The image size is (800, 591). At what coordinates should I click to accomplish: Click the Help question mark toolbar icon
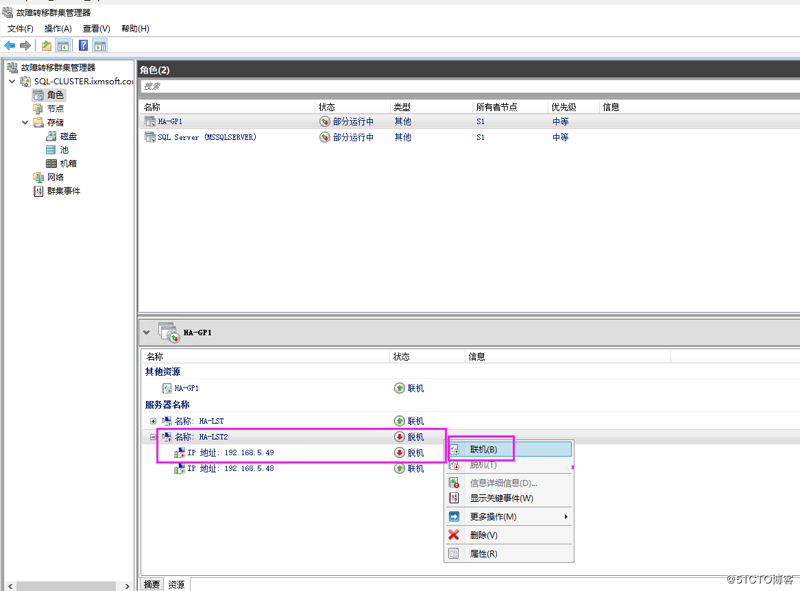coord(82,45)
